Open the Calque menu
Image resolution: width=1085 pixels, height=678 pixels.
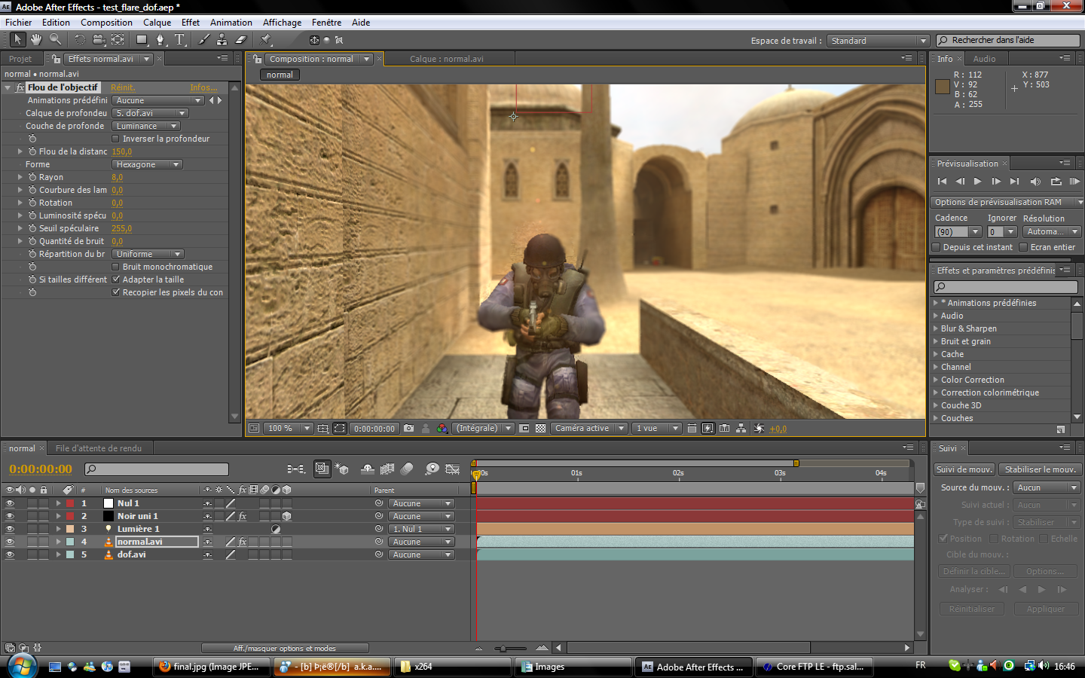click(x=157, y=23)
